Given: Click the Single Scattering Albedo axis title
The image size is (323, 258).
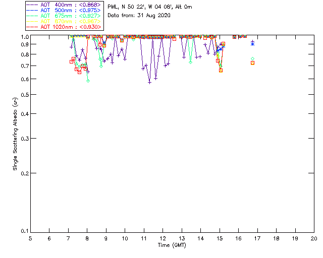Looking at the screenshot, I should (16, 134).
